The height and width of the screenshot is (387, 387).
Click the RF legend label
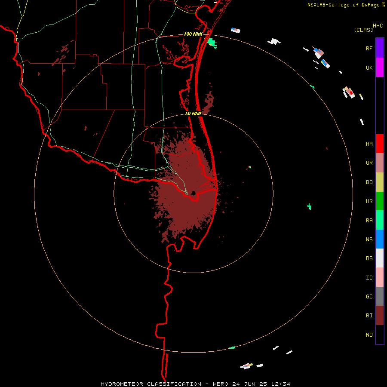(369, 48)
